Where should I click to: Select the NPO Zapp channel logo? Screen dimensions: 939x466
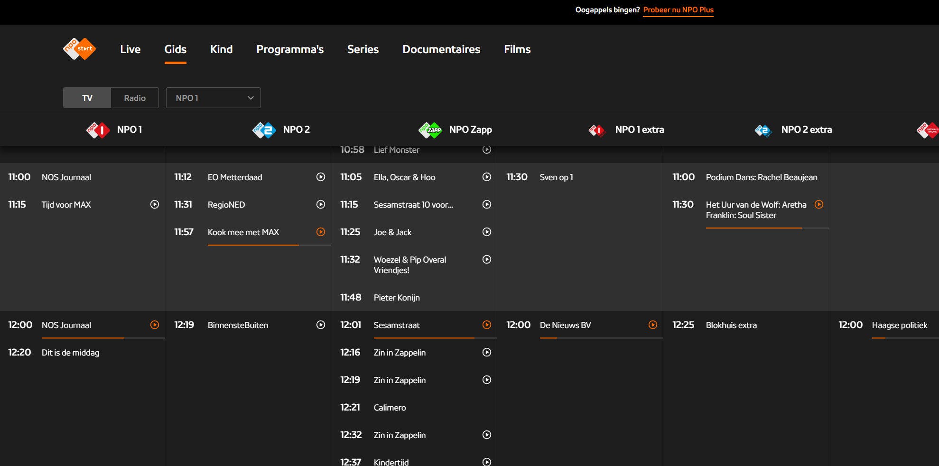[430, 130]
